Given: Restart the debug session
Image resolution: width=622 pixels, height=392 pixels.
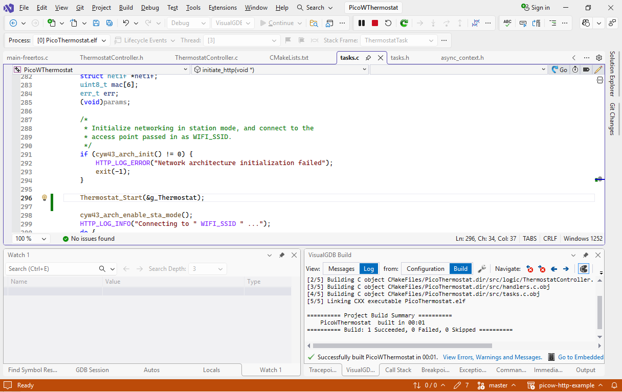Looking at the screenshot, I should click(x=388, y=23).
